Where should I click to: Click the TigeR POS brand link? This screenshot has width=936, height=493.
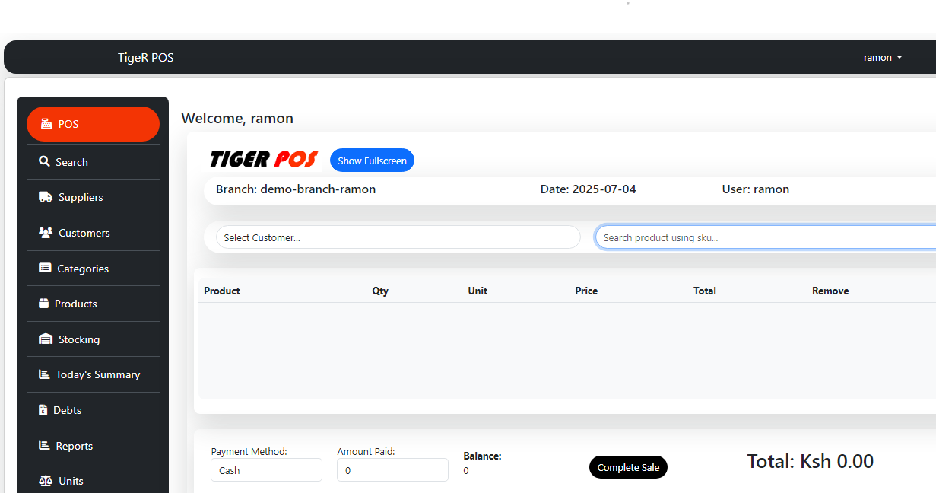tap(145, 58)
